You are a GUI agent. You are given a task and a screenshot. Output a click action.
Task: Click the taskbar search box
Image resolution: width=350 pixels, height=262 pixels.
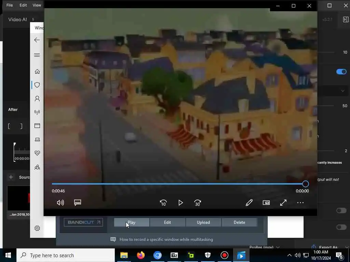pyautogui.click(x=66, y=255)
